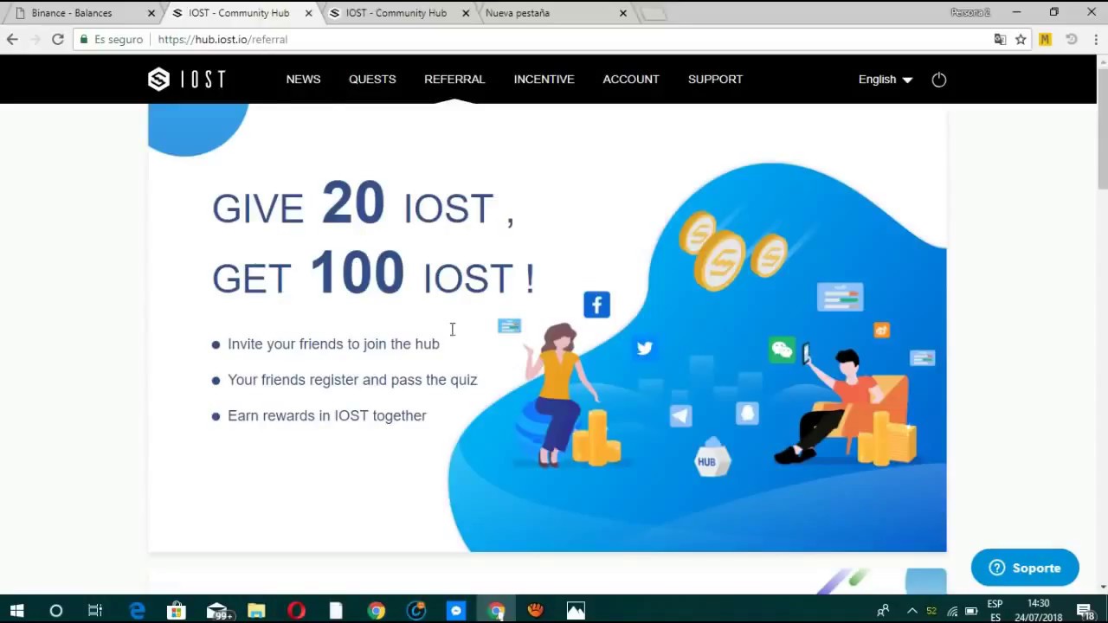Launch Microsoft Edge from taskbar
Screen dimensions: 1108x623
pos(137,611)
